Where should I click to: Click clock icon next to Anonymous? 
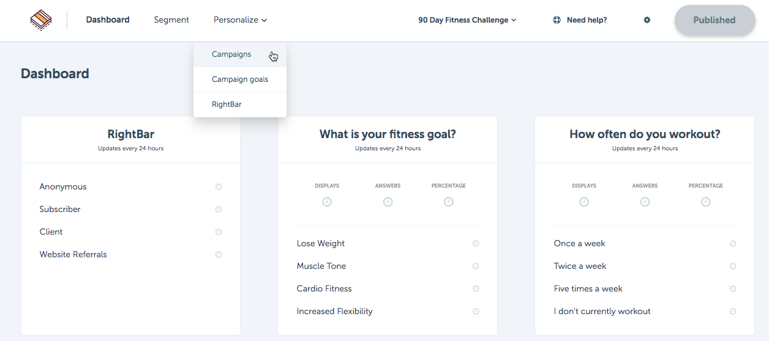(219, 187)
